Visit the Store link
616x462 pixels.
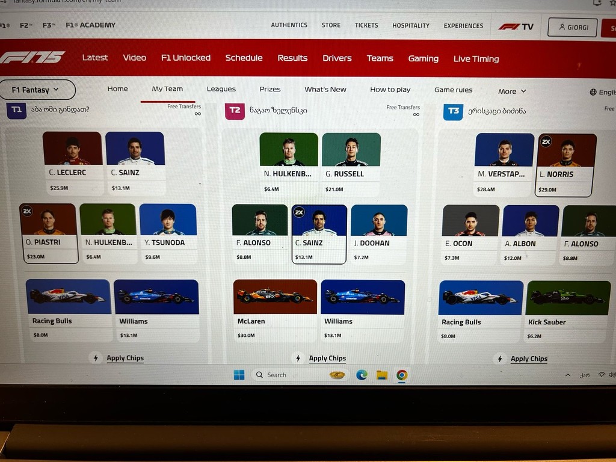tap(331, 25)
